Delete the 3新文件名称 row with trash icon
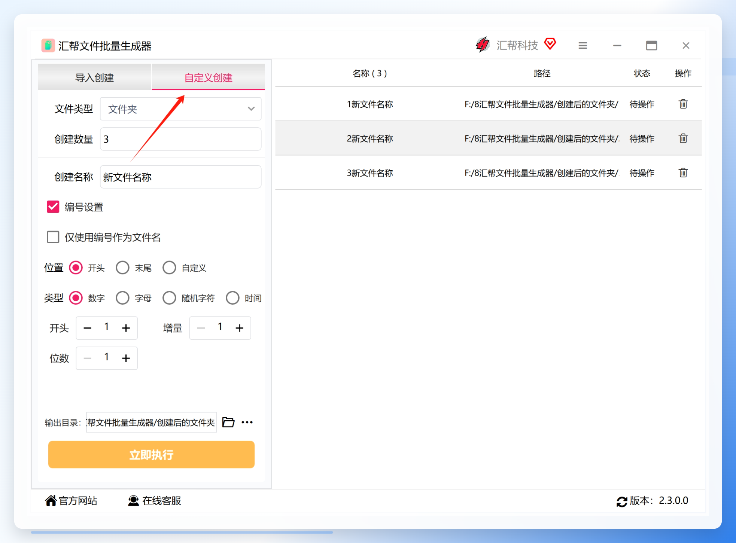736x543 pixels. click(683, 173)
